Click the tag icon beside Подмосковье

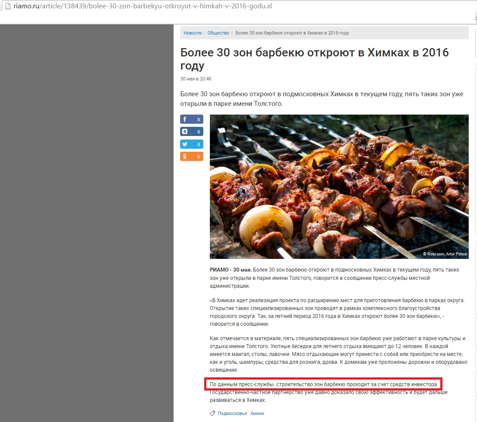[212, 413]
